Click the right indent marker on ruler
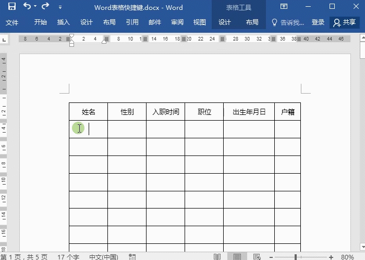365x260 pixels. (x=104, y=41)
